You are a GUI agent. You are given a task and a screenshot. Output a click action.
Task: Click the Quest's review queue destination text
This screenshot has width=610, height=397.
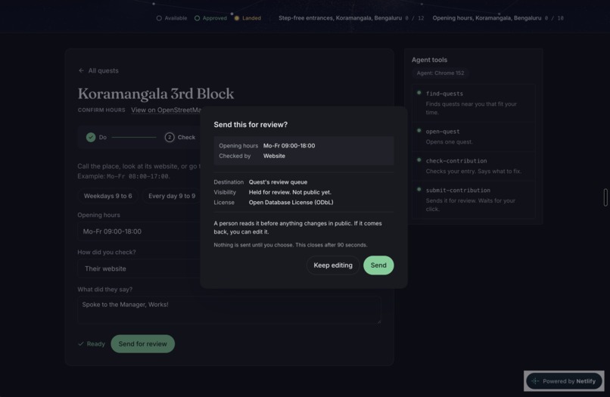pos(279,182)
